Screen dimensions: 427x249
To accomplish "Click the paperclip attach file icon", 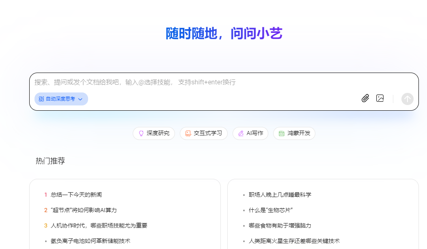I will pyautogui.click(x=365, y=98).
